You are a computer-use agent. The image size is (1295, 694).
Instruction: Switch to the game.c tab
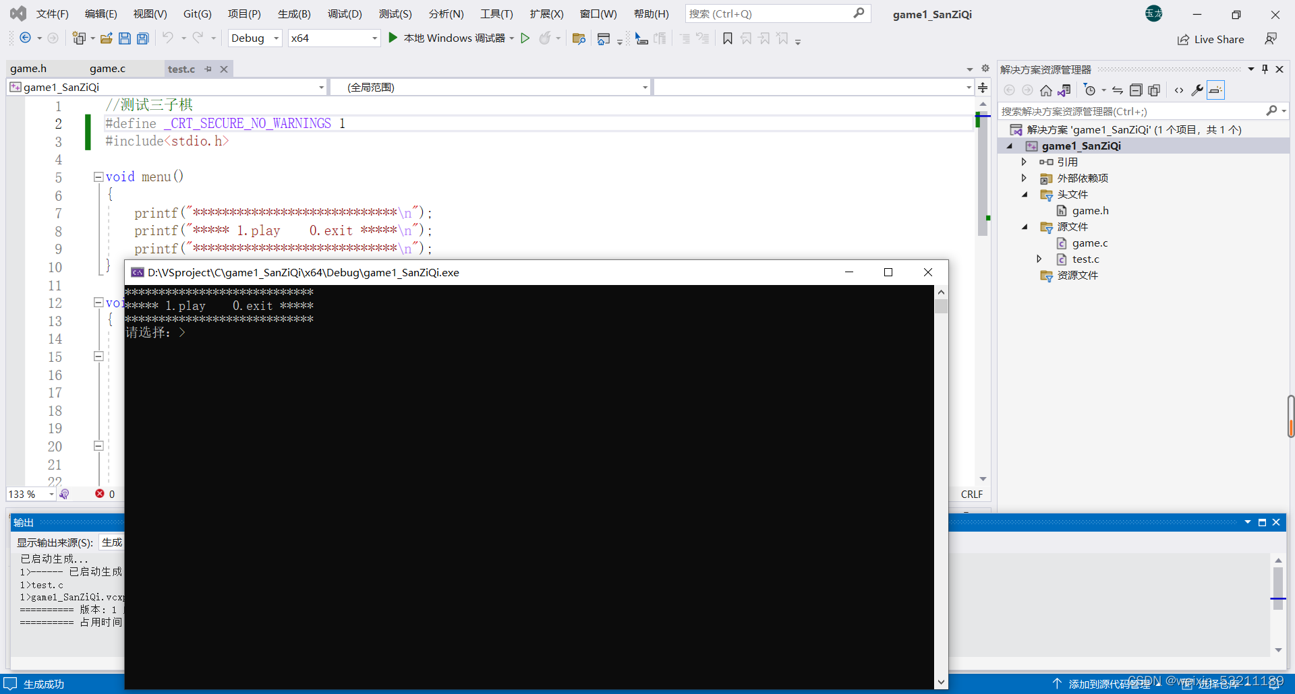coord(107,69)
